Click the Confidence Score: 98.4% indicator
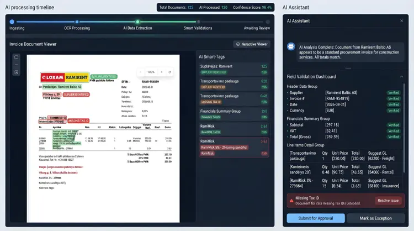The height and width of the screenshot is (231, 414). pyautogui.click(x=252, y=7)
